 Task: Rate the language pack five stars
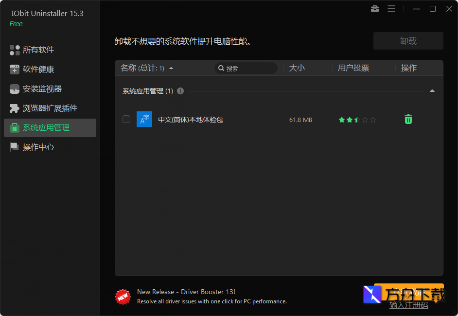(x=373, y=119)
